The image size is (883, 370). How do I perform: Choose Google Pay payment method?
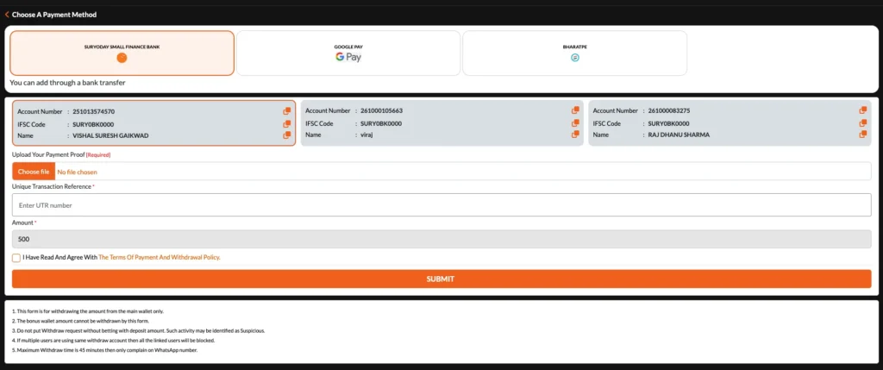pyautogui.click(x=348, y=53)
